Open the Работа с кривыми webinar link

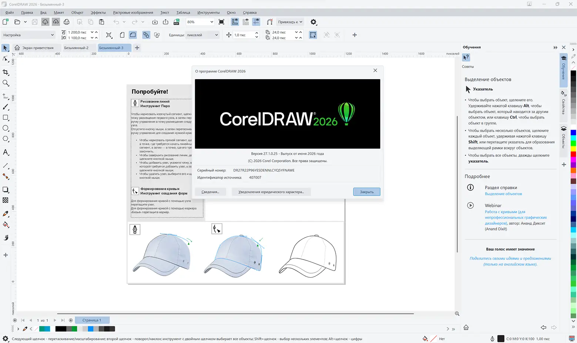[516, 217]
